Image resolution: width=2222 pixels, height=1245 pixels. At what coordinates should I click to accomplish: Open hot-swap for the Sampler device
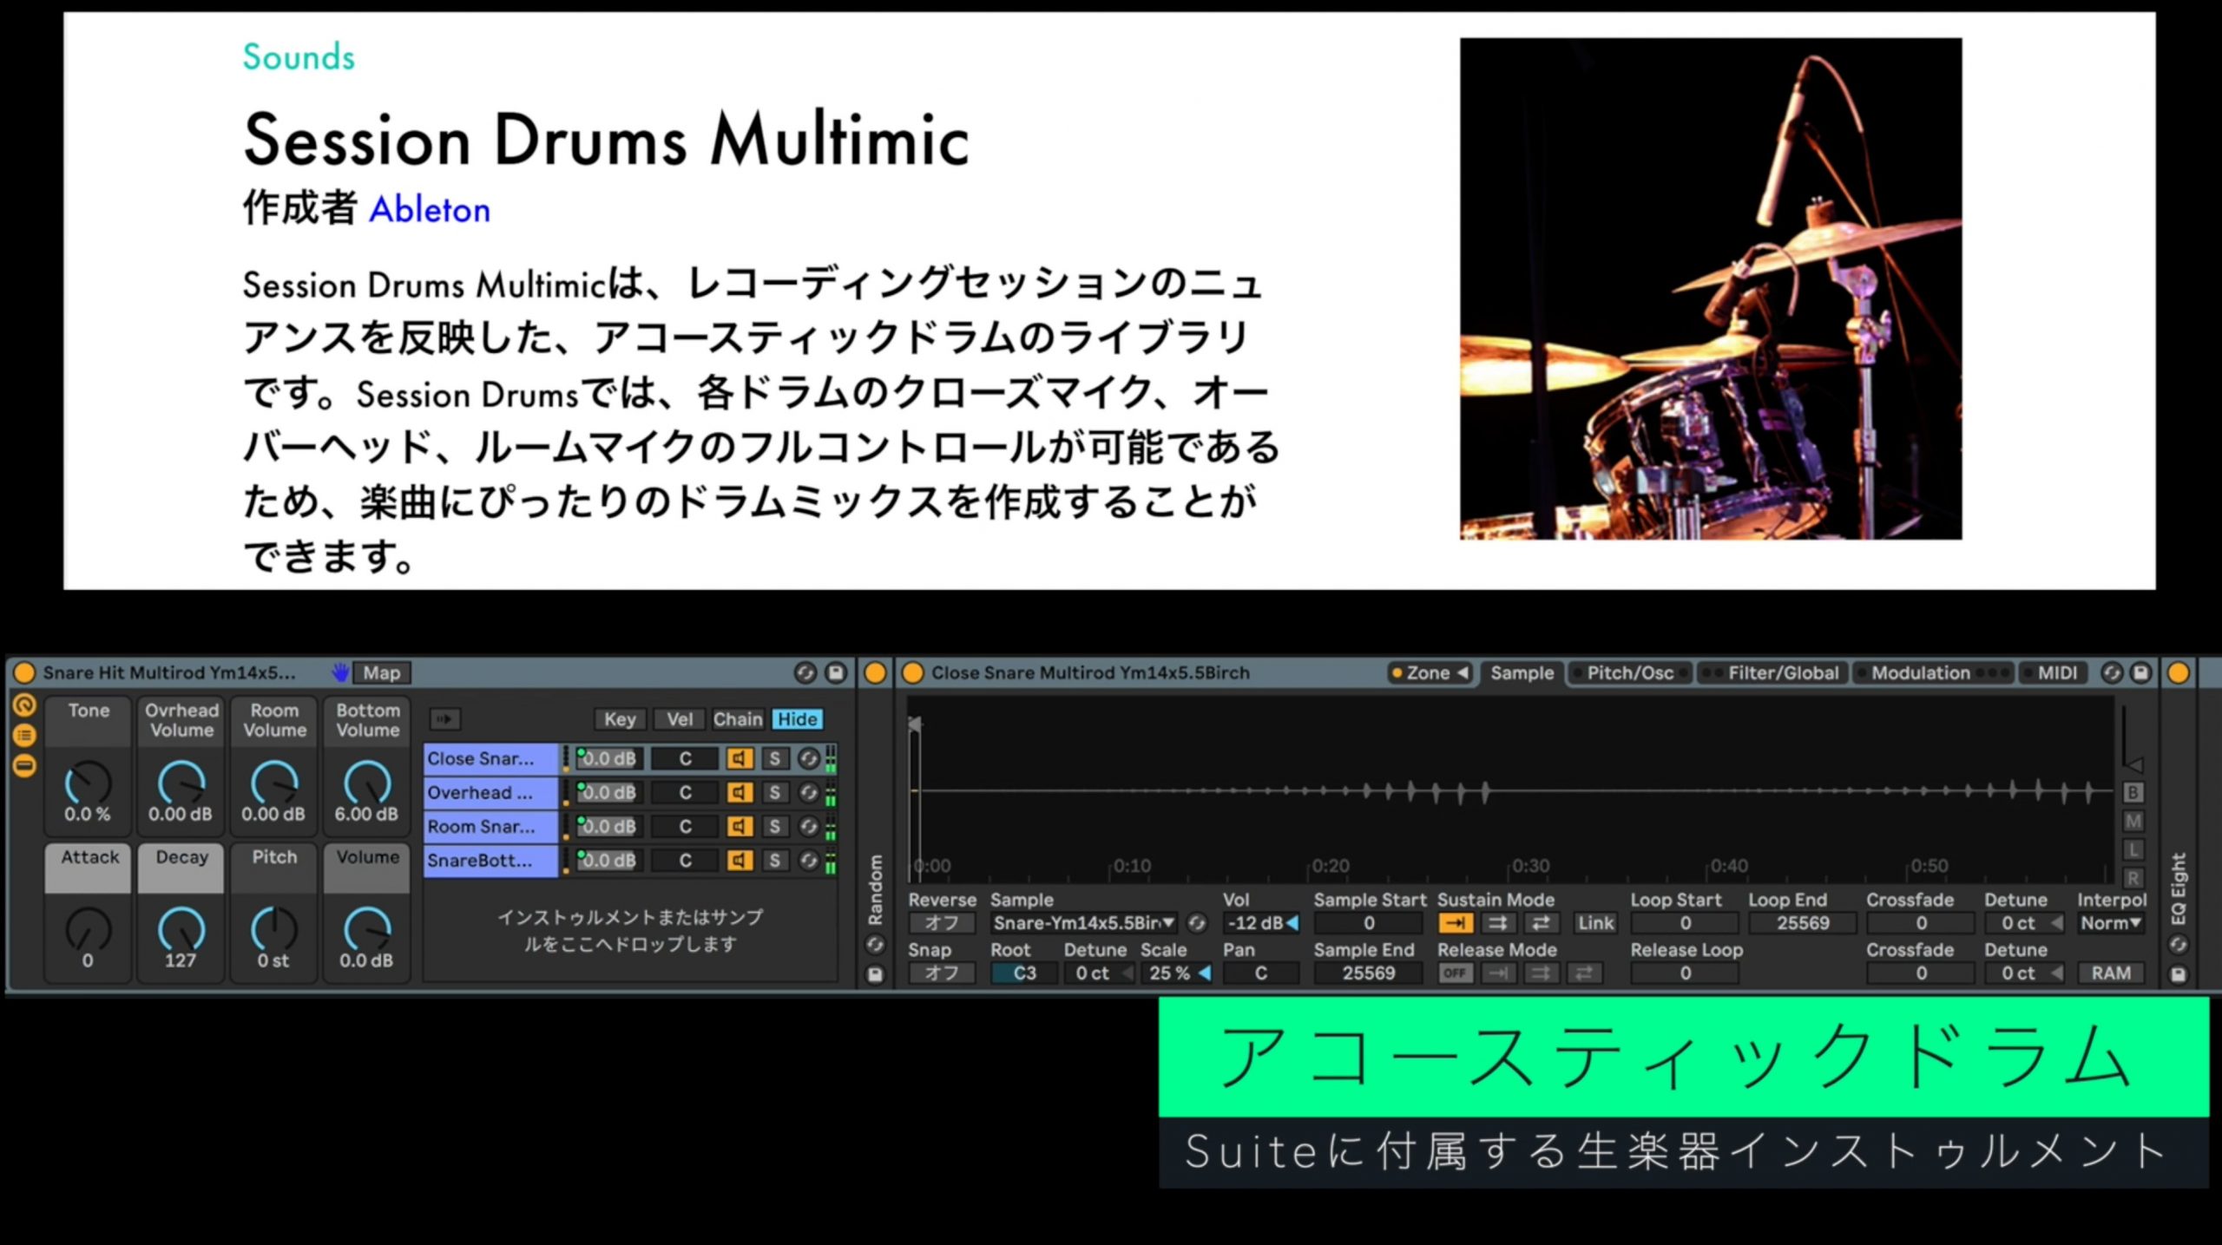pos(2112,672)
